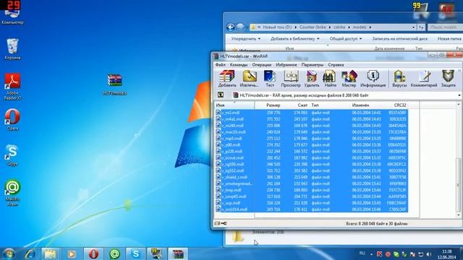Click the Удалить (Delete) toolbar icon

coord(312,79)
